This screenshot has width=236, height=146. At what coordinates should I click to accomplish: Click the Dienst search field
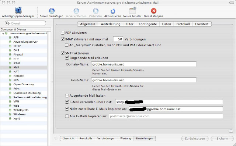(x=25, y=23)
